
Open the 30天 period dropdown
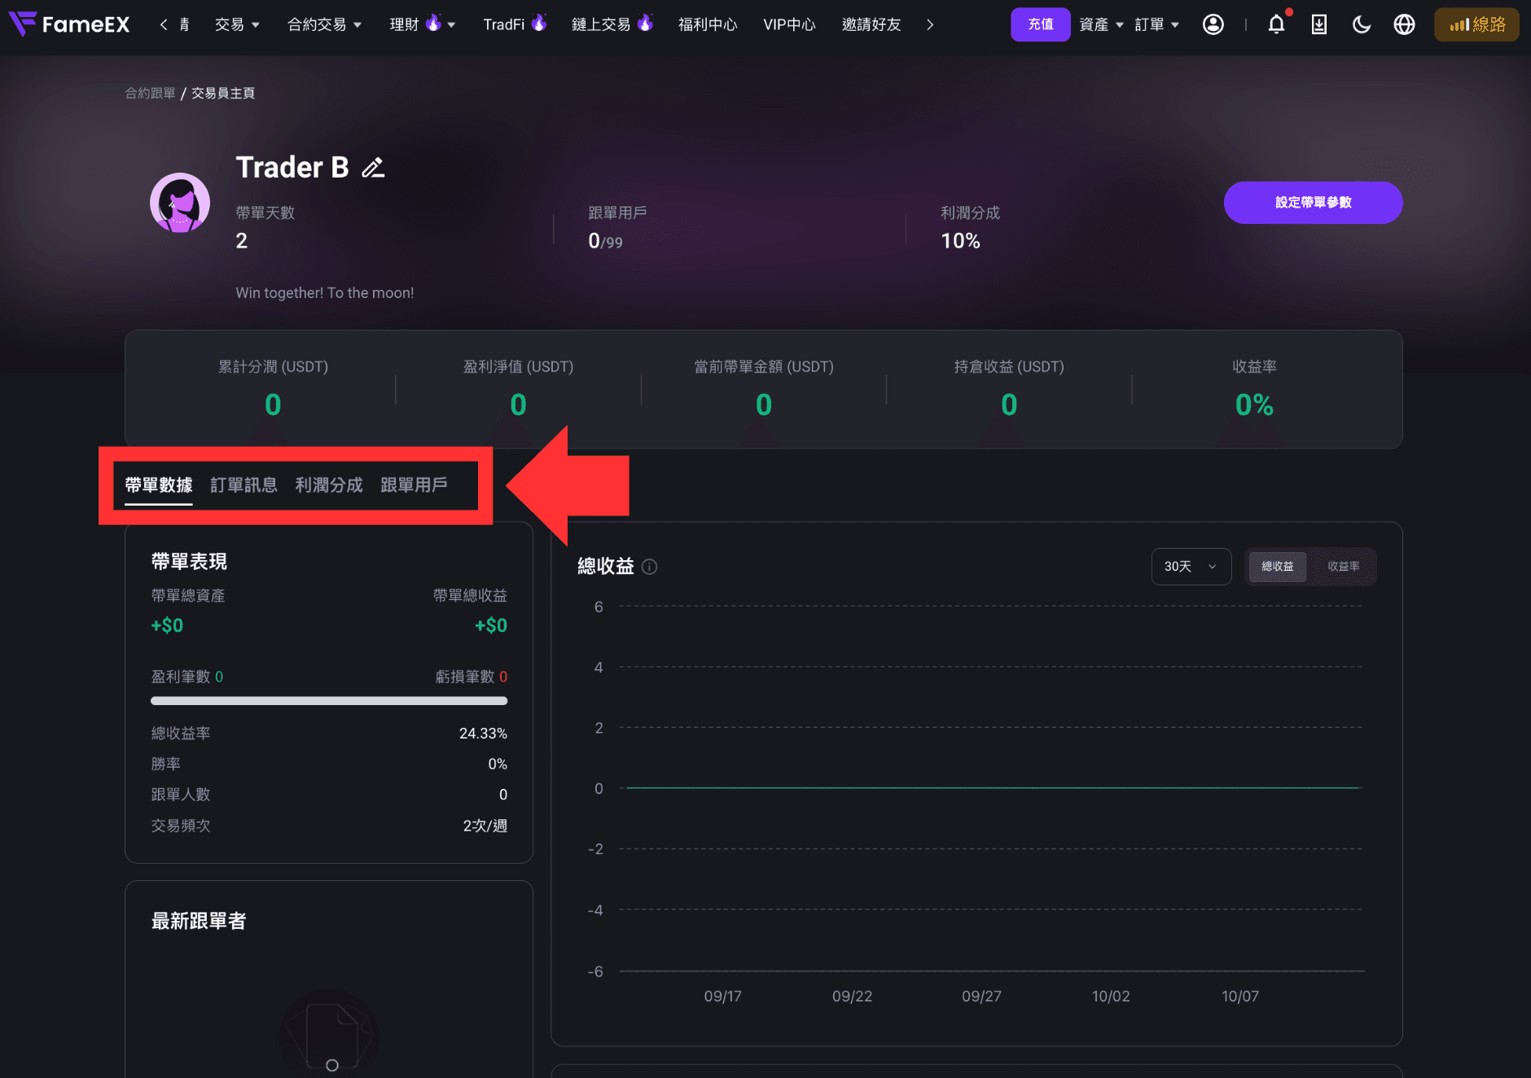tap(1191, 567)
